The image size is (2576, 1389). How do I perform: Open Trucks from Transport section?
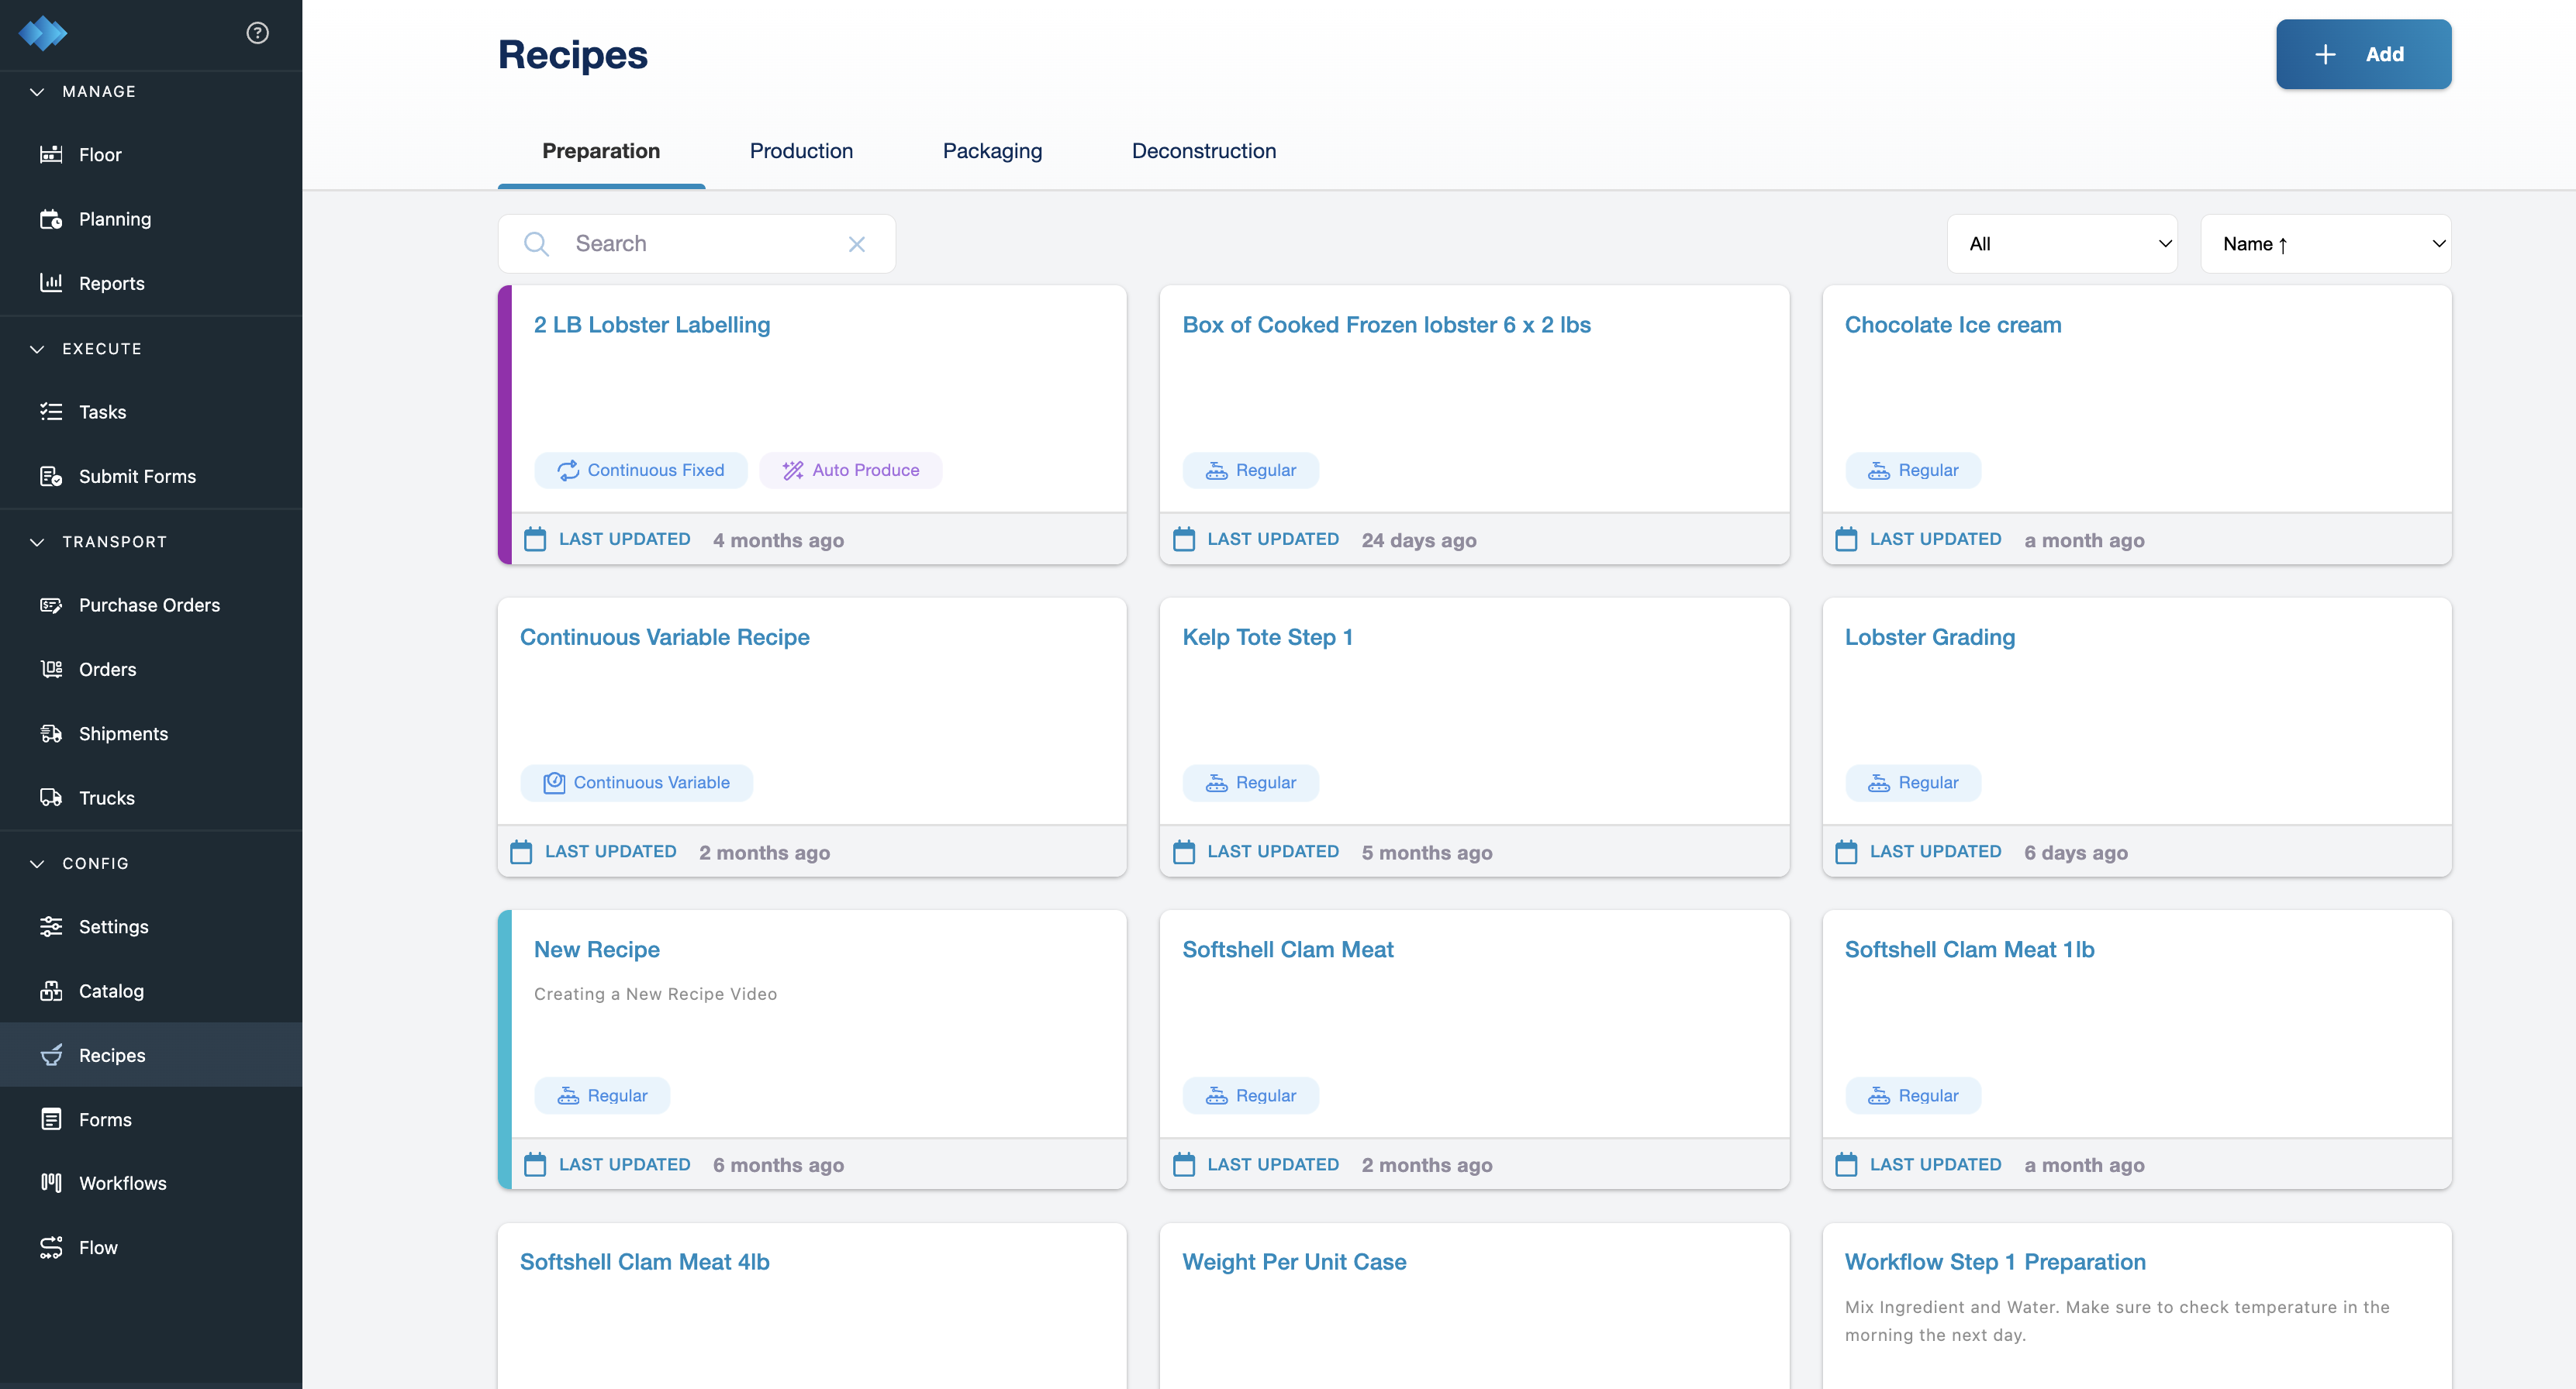pyautogui.click(x=106, y=798)
